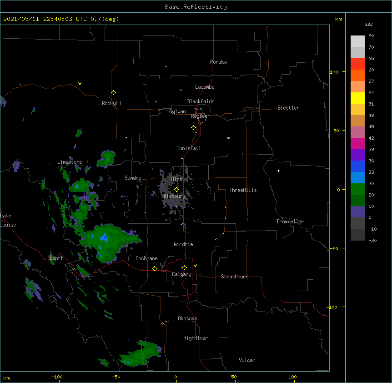Select the Drumheller label
The image size is (392, 383).
[290, 222]
